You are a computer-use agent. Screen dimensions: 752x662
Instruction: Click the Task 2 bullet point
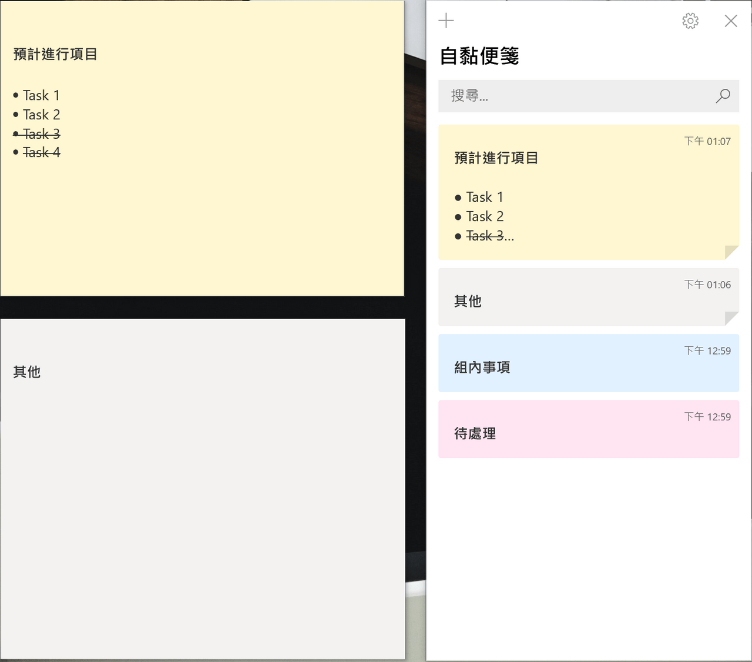15,114
